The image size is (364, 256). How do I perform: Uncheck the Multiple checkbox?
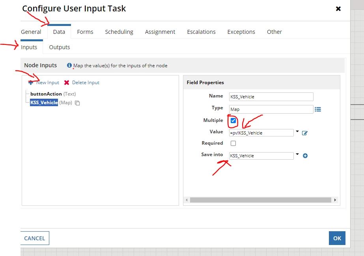point(233,121)
